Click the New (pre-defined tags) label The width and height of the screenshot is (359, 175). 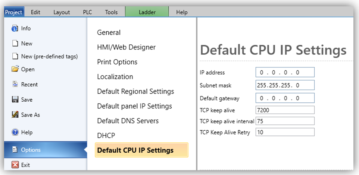pos(50,57)
